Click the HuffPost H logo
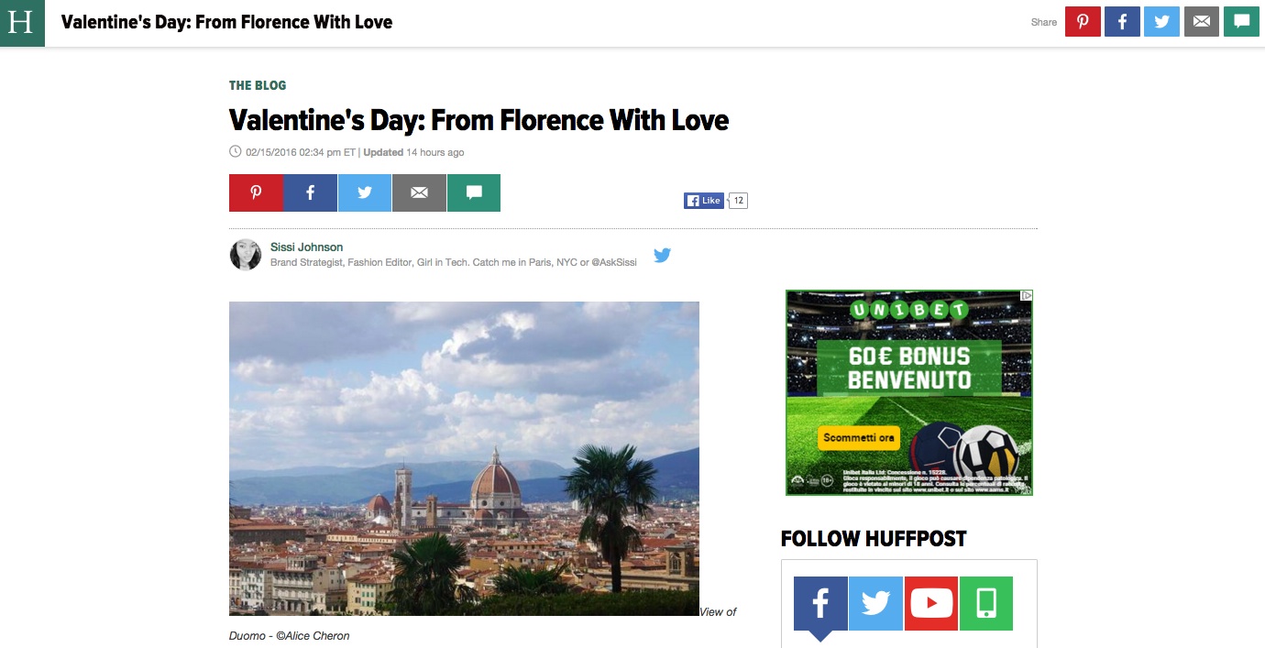The width and height of the screenshot is (1265, 648). pyautogui.click(x=22, y=23)
